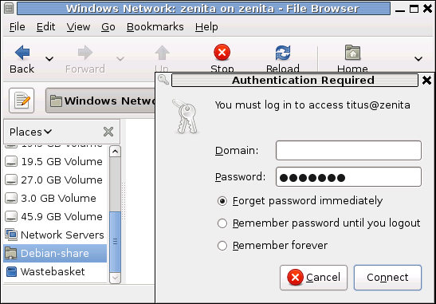The height and width of the screenshot is (304, 436).
Task: Toggle the text location edit icon
Action: tap(22, 101)
